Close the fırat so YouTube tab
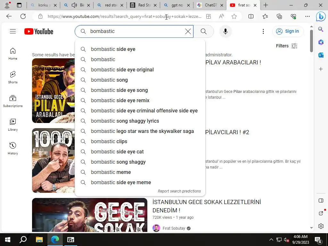Screen dimensions: 328x246 pos(255,5)
